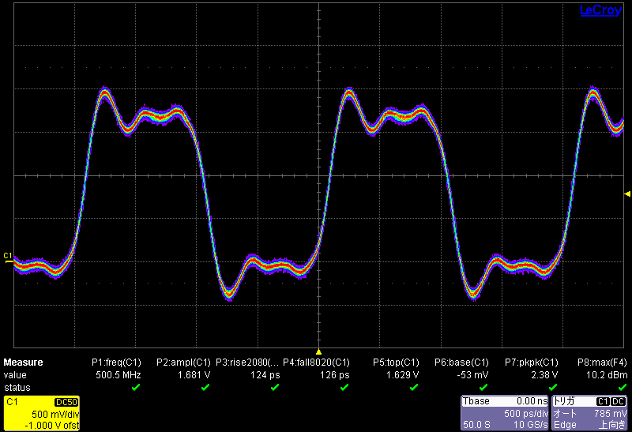Click the 2.38 V peak-to-peak value
This screenshot has height=432, width=632.
click(x=544, y=375)
